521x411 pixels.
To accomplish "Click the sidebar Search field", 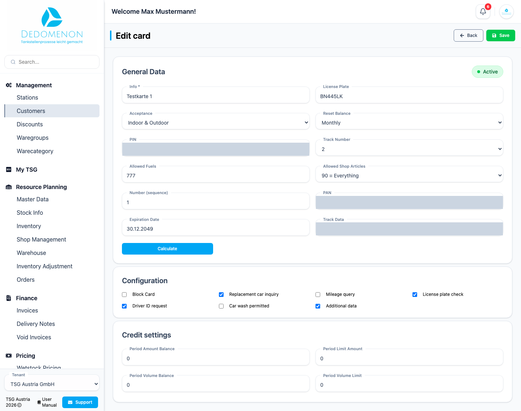I will (x=52, y=62).
